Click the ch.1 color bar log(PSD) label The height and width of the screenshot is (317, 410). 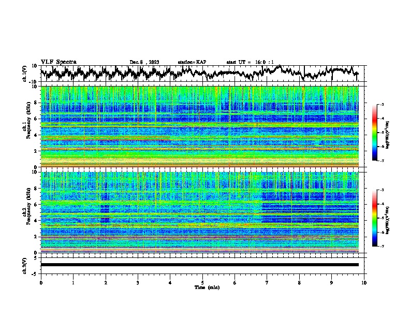pos(388,135)
